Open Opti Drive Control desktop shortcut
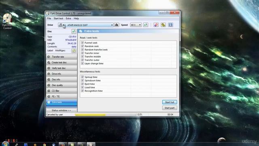 tap(7, 21)
